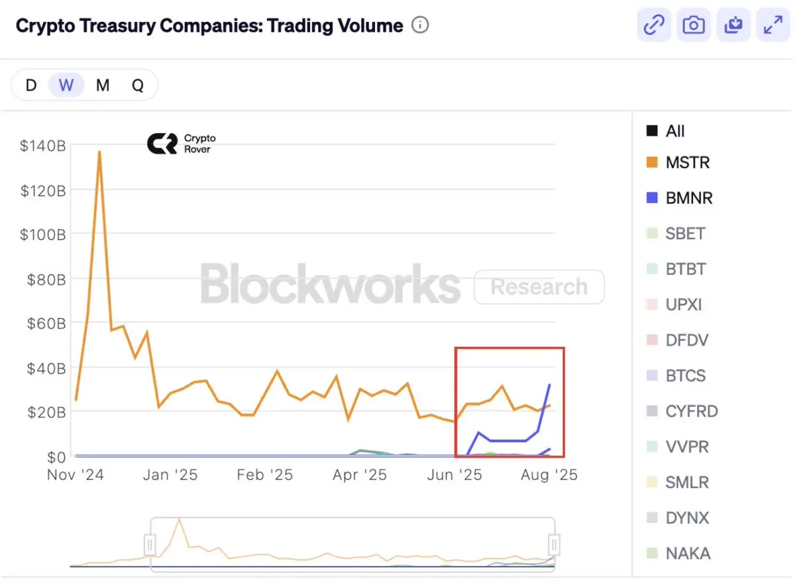Show the NAKA series in the legend
This screenshot has height=586, width=795.
pyautogui.click(x=678, y=554)
